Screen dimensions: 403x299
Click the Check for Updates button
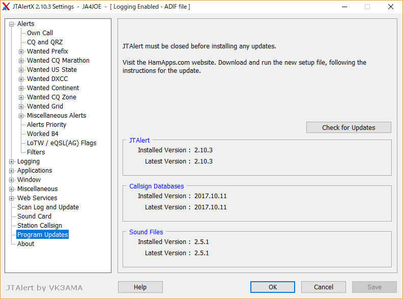349,127
